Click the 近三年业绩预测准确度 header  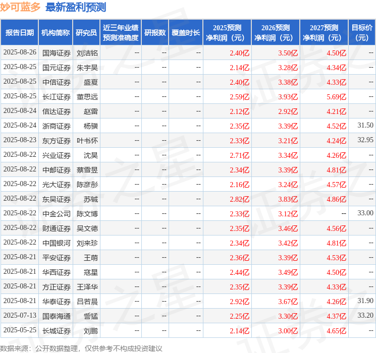click(x=121, y=33)
